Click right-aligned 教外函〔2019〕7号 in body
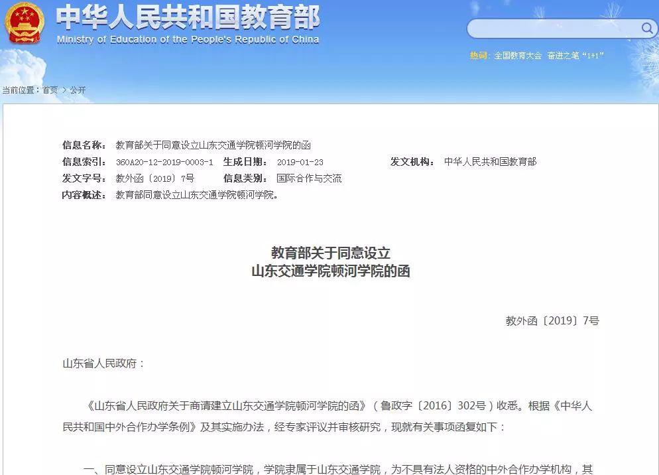Image resolution: width=659 pixels, height=475 pixels. (552, 321)
